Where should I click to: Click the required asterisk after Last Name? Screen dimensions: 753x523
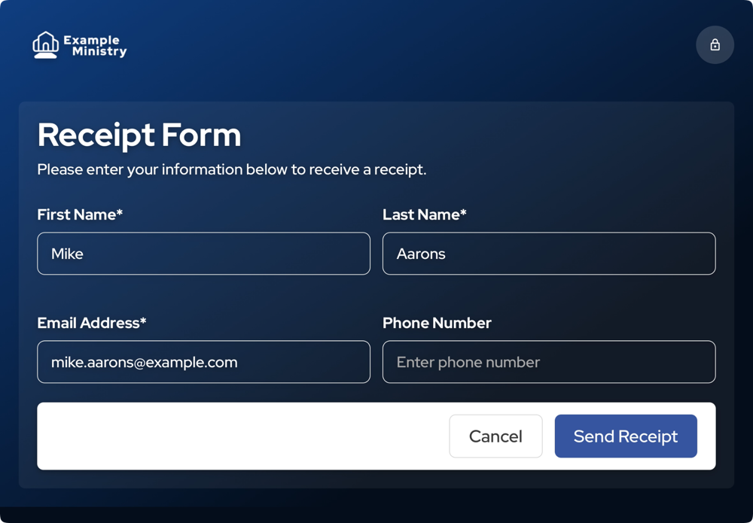pyautogui.click(x=463, y=212)
